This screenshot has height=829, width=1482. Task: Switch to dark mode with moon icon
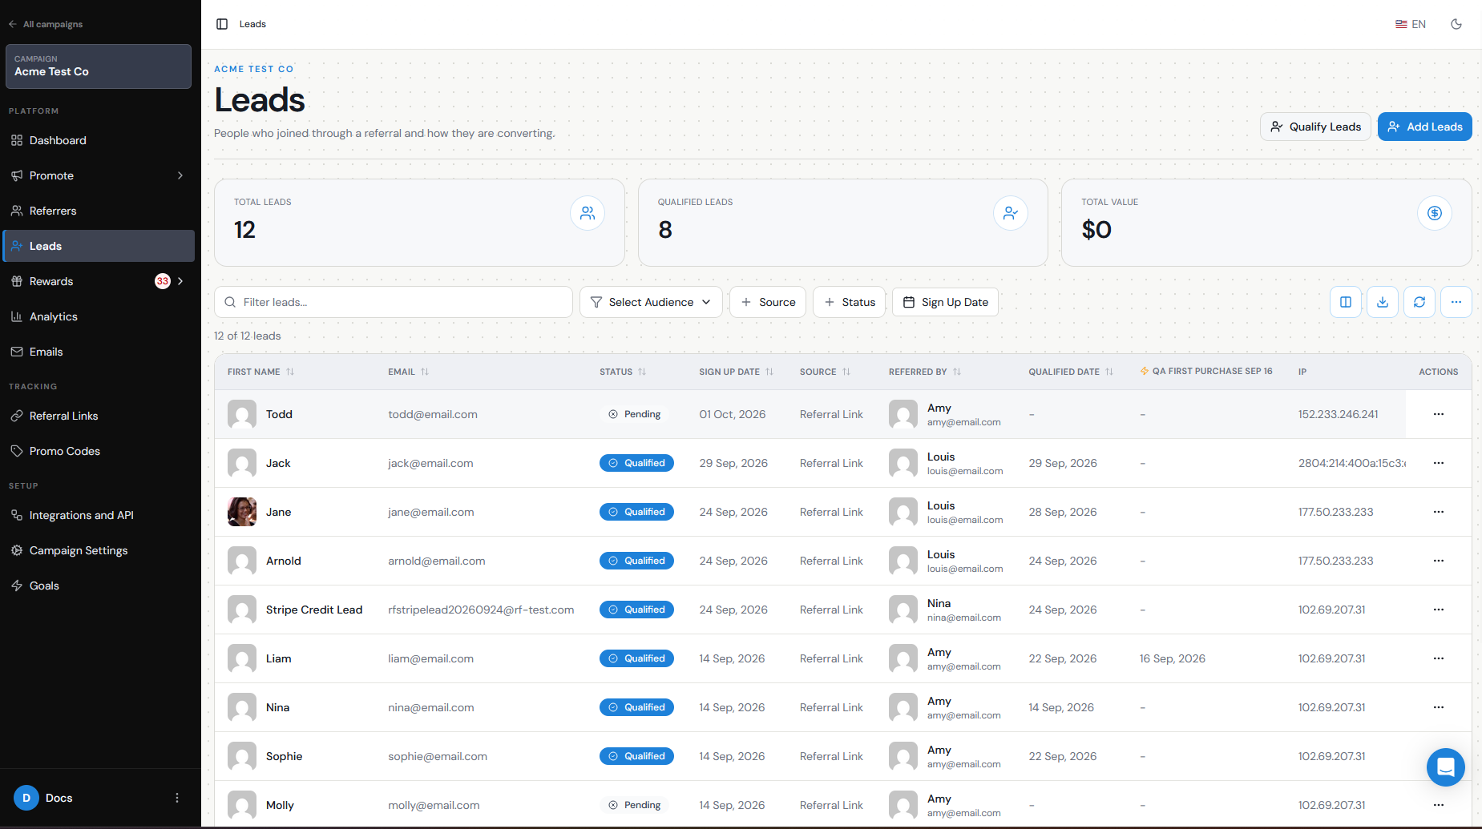(x=1456, y=24)
